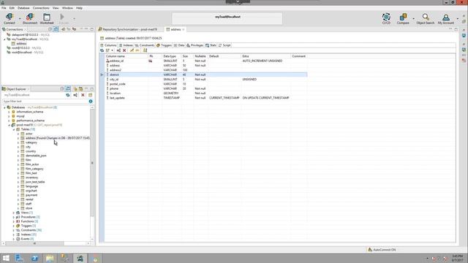Collapse the myToad@localhost connection node

4,39
